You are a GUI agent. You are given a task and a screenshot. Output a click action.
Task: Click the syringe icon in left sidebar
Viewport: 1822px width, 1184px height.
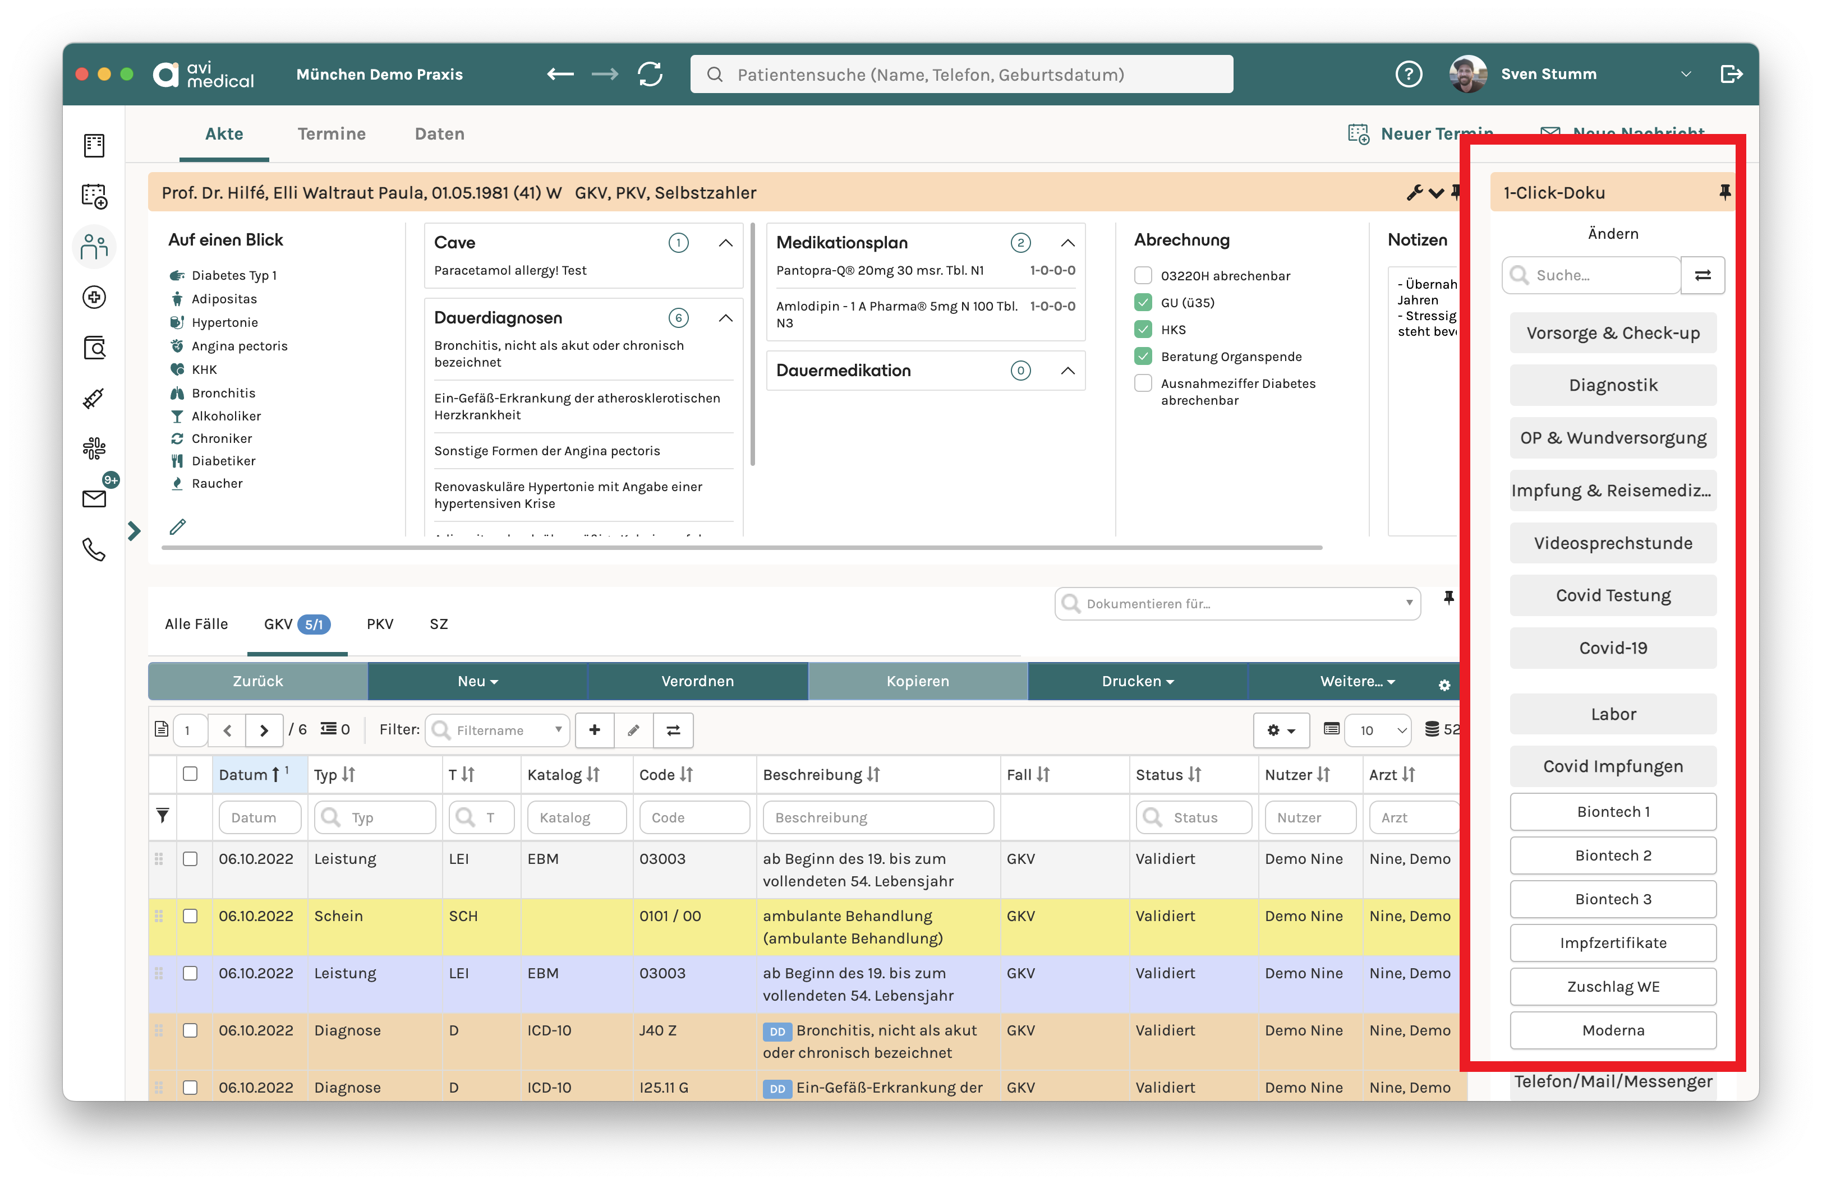(94, 399)
